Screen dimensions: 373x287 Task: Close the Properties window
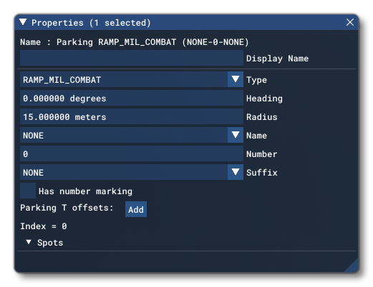coord(350,22)
